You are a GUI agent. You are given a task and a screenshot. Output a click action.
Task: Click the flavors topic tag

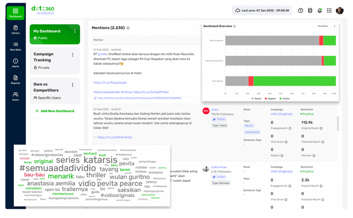click(x=249, y=126)
